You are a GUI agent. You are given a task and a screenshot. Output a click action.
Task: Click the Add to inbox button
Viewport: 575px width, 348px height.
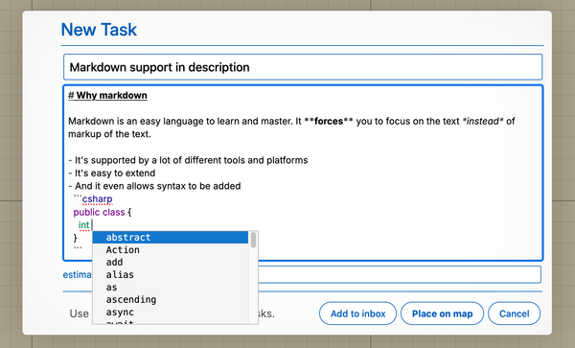(357, 313)
